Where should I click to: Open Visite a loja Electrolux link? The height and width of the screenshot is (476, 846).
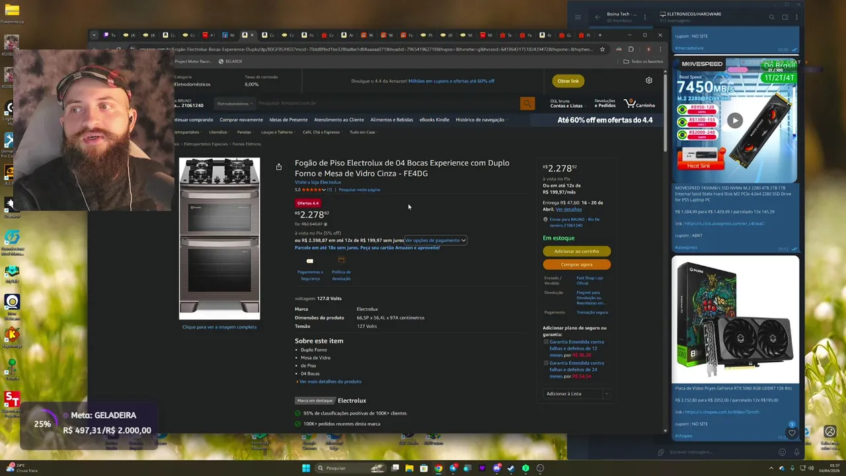318,182
